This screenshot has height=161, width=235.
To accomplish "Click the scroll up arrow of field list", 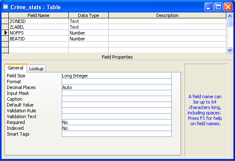I will coord(230,16).
